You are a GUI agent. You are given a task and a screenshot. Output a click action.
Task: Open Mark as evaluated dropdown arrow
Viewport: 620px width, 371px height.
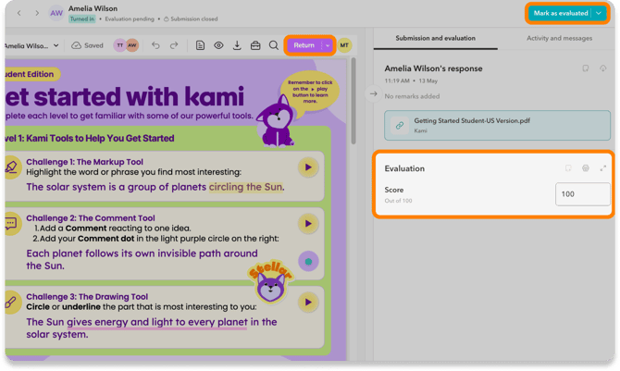coord(599,13)
